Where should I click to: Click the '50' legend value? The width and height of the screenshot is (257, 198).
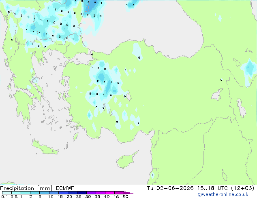tap(125, 196)
